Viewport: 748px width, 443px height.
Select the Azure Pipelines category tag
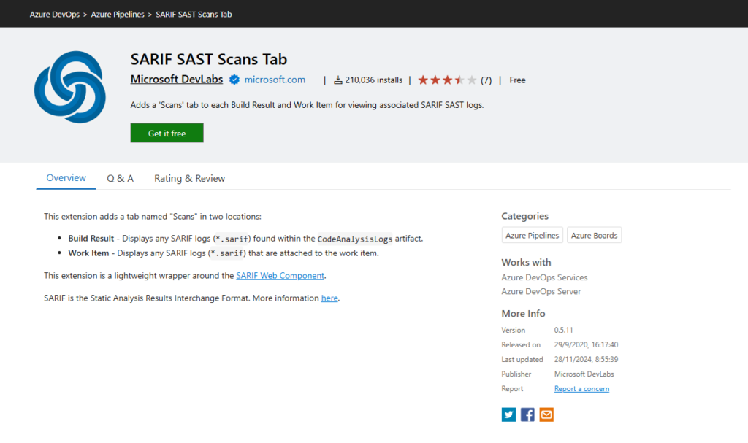[533, 236]
